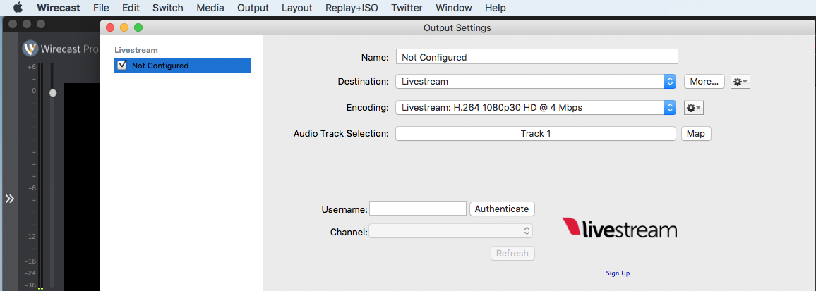Click the Livestream logo
This screenshot has height=291, width=816.
tap(619, 228)
